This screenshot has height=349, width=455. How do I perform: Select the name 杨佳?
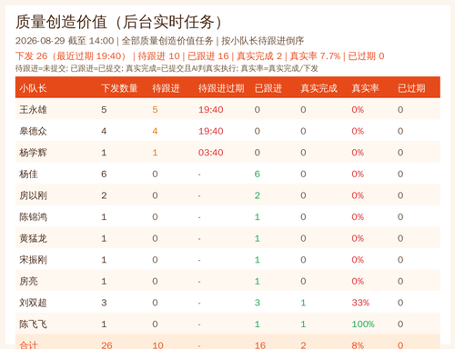[x=28, y=174]
